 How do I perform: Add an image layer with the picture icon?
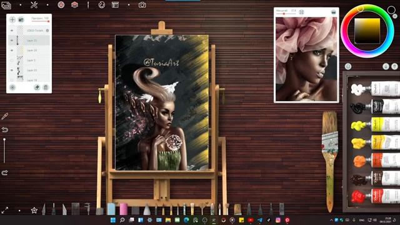pos(21,19)
